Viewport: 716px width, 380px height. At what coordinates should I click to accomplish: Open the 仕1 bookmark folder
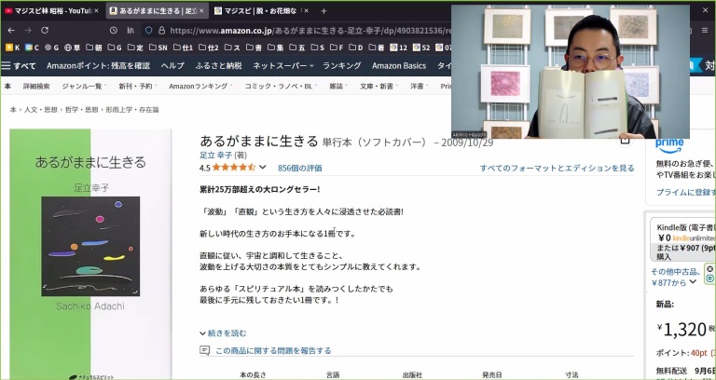tap(183, 47)
